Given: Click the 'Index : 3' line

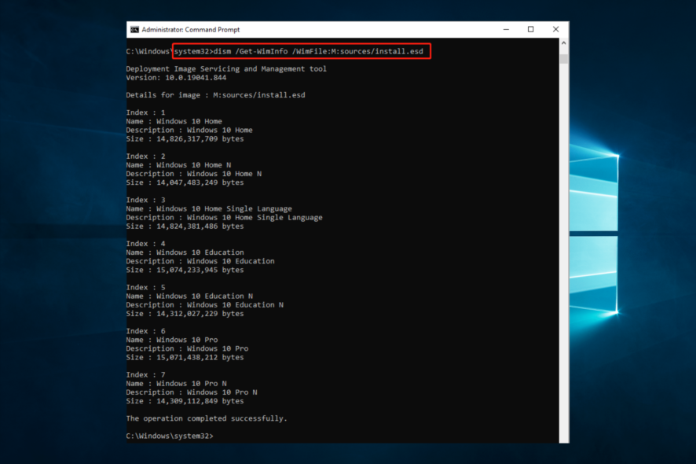Looking at the screenshot, I should [145, 200].
